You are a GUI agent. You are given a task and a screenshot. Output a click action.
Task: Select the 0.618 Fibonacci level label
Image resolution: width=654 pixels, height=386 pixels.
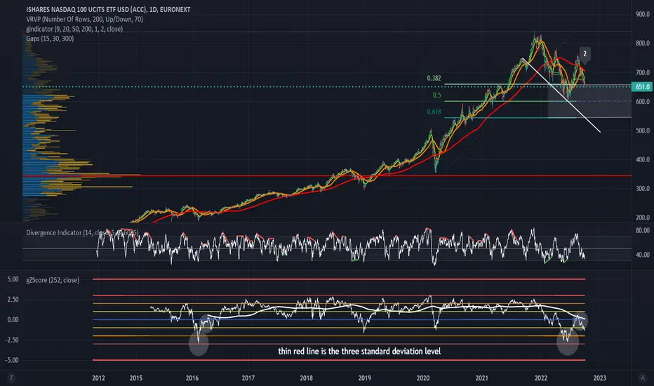(434, 112)
